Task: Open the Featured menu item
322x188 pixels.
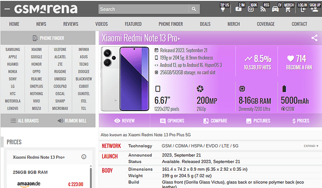Action: pos(133,24)
